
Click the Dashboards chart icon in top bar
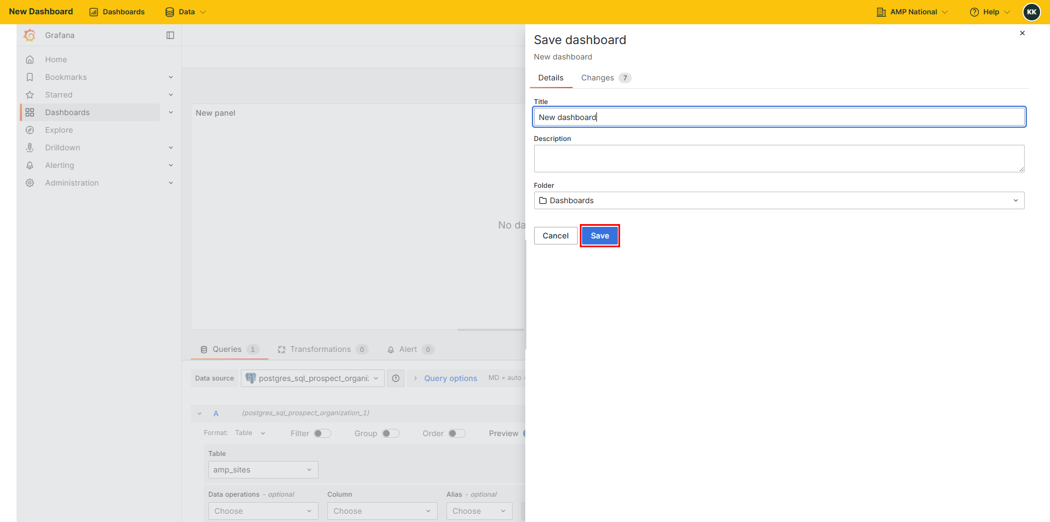point(94,12)
